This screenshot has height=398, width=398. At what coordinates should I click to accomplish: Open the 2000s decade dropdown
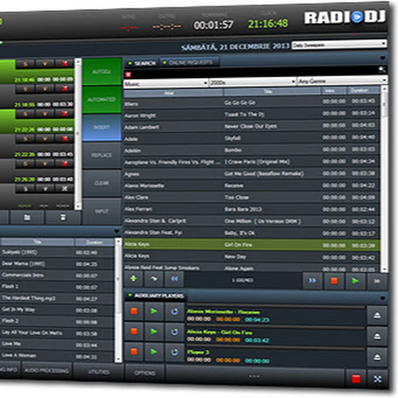click(253, 82)
